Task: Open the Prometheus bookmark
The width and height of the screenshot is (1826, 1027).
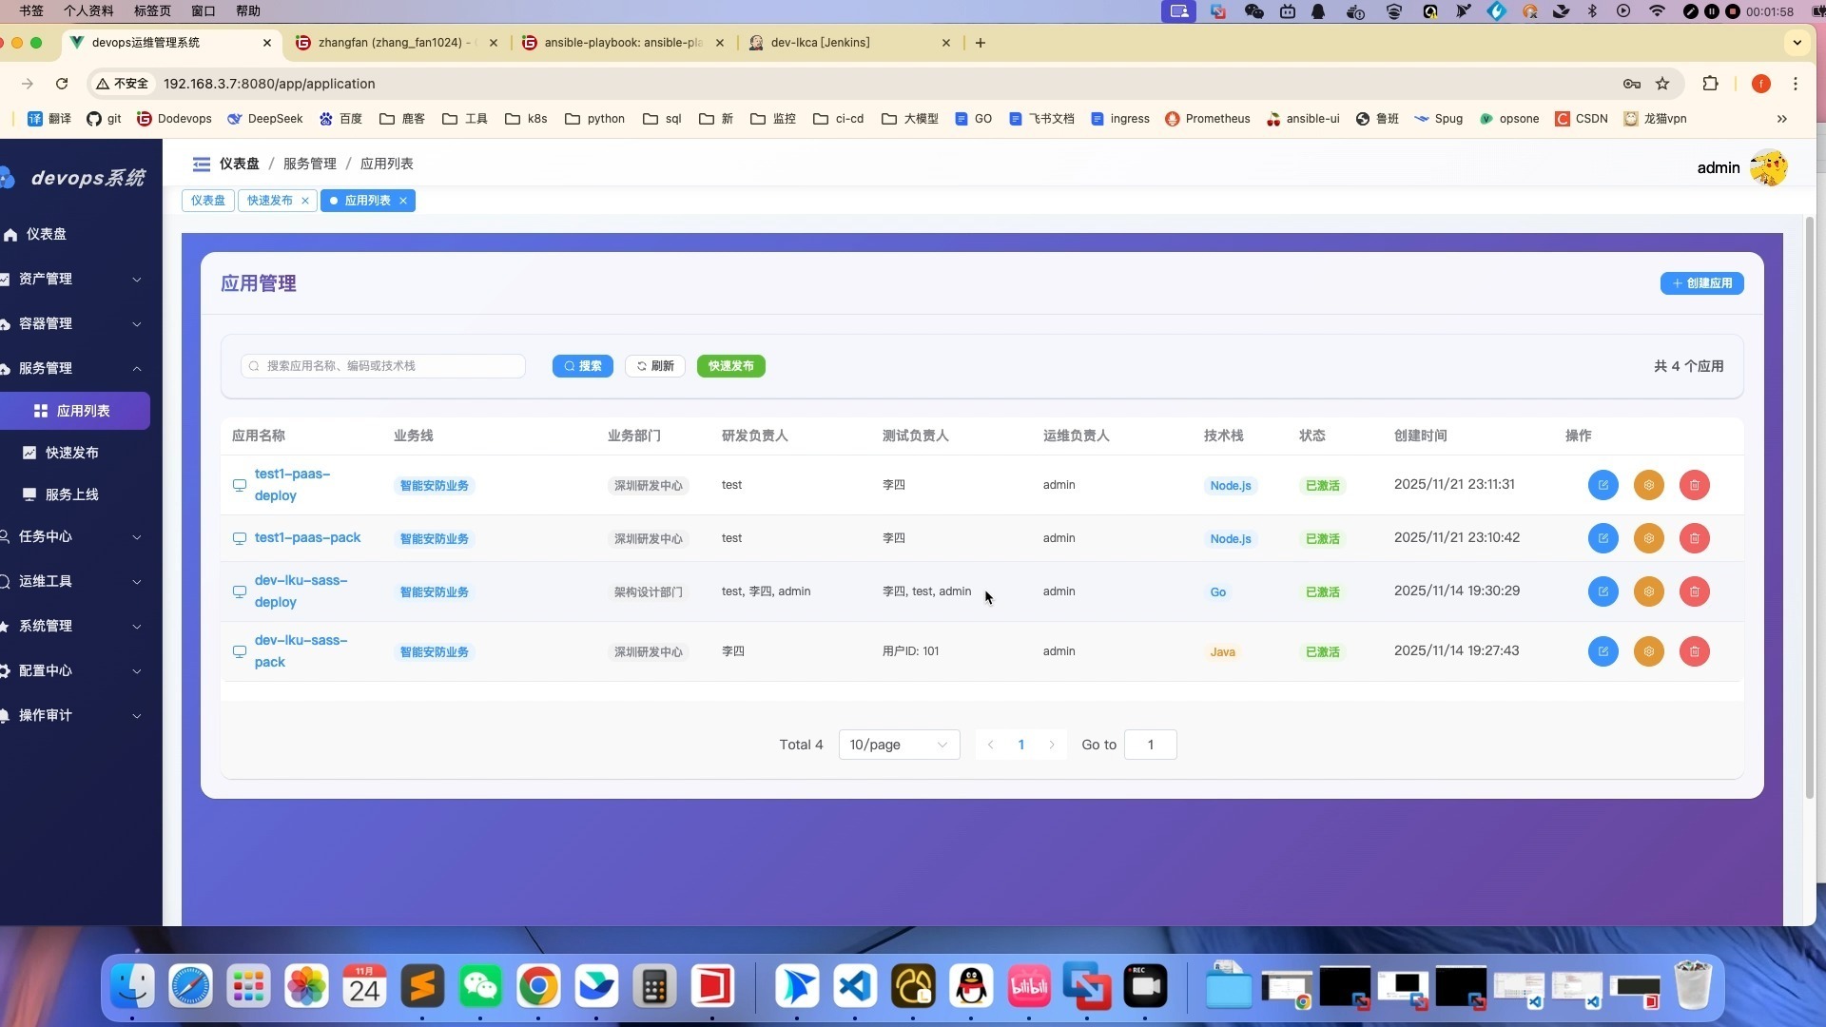Action: point(1207,119)
